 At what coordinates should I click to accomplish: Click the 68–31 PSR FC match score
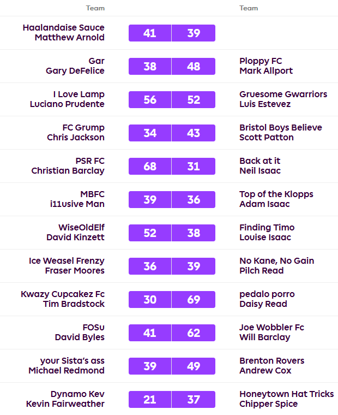172,166
